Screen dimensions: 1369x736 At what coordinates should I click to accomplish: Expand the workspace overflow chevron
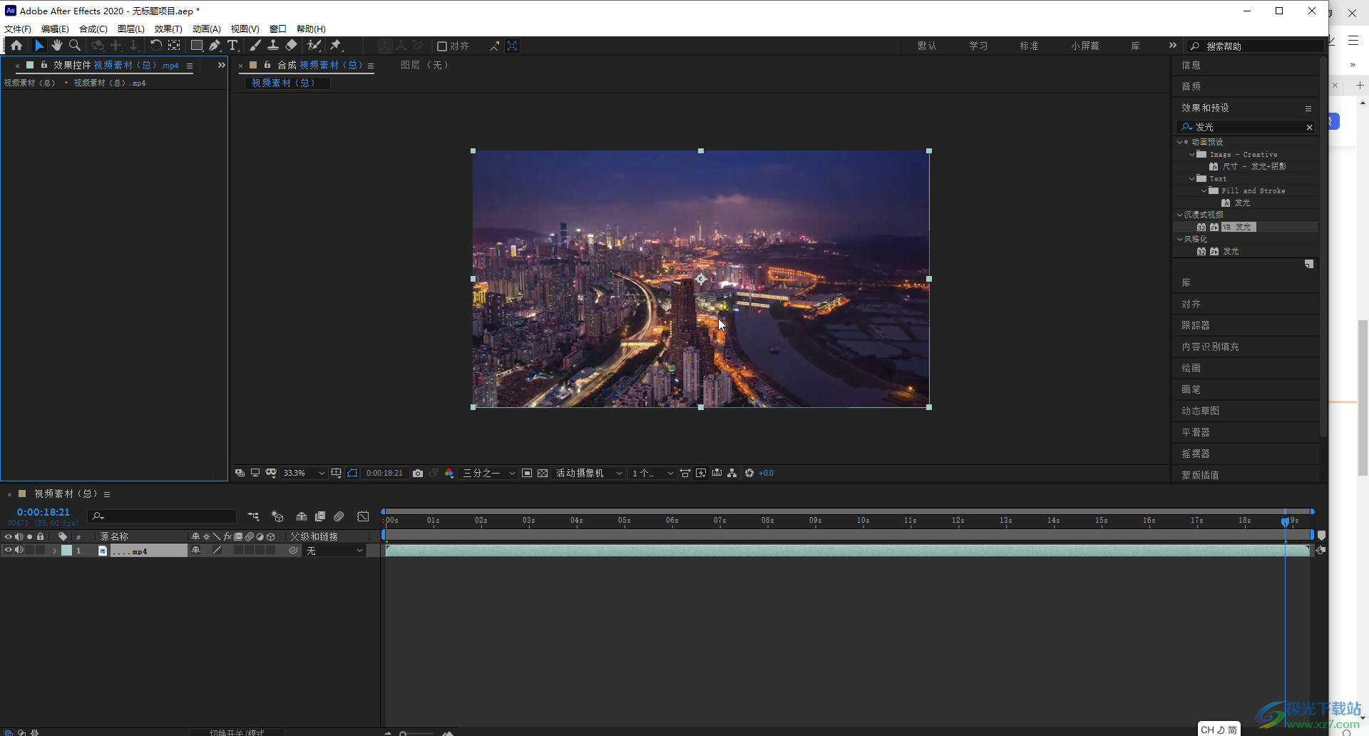(1173, 46)
